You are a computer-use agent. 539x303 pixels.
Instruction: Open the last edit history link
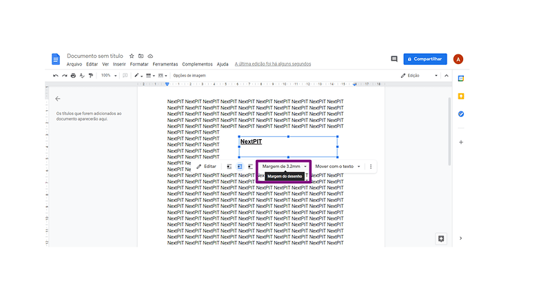click(x=273, y=64)
